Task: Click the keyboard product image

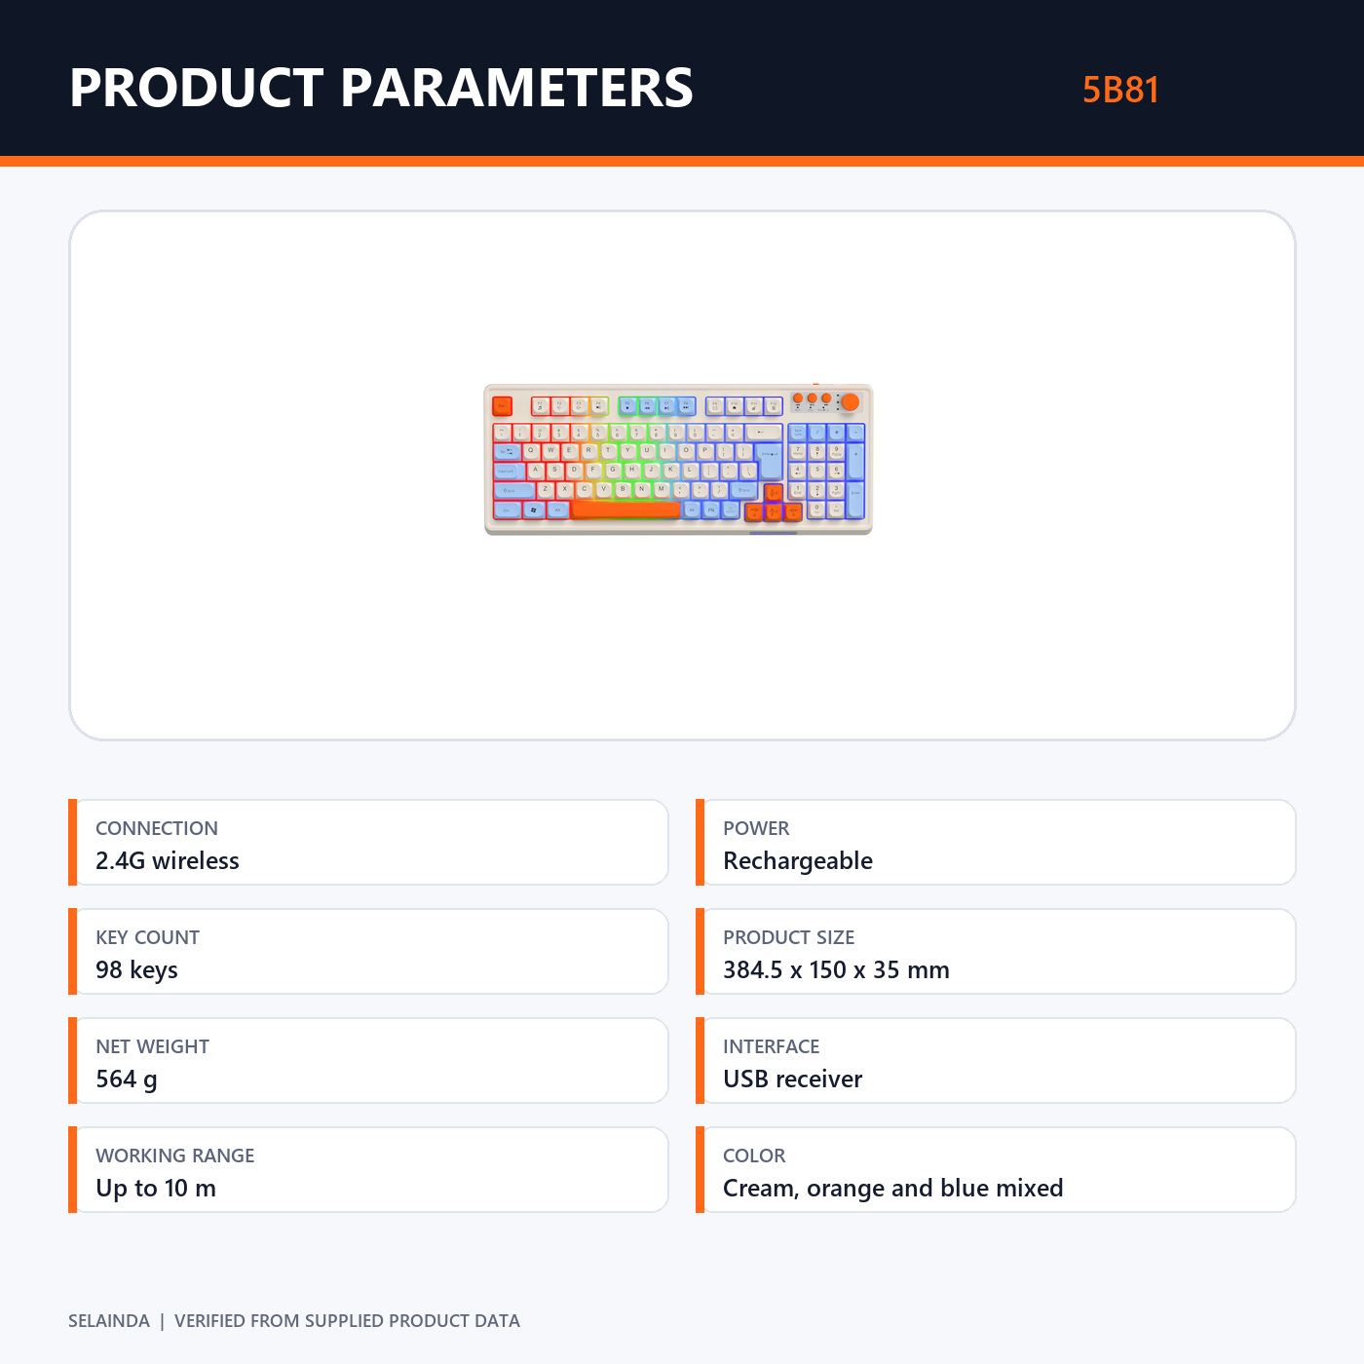Action: coord(678,459)
